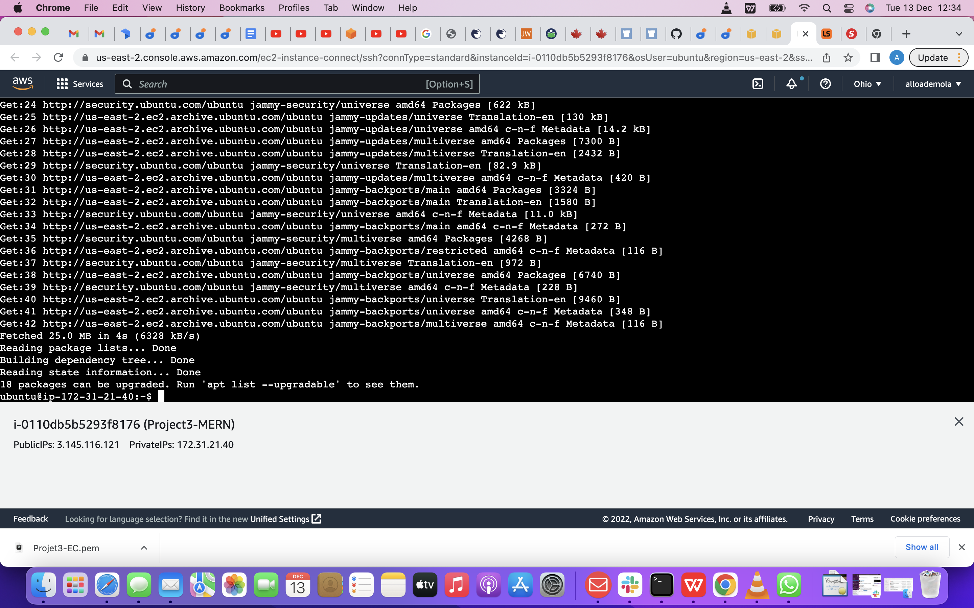Open the Services grid icon
This screenshot has height=608, width=974.
[x=61, y=84]
